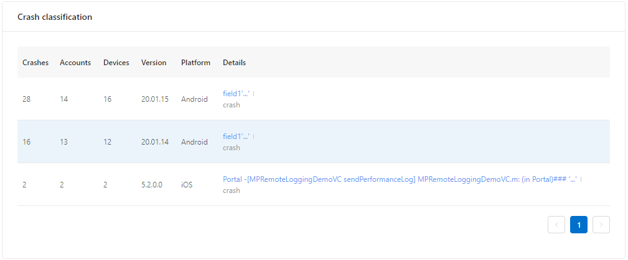Open field1 details link for version 20.01.14
The width and height of the screenshot is (628, 260).
236,137
